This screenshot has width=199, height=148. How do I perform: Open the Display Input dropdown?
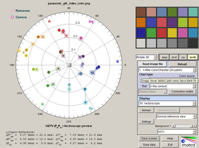coord(153,91)
